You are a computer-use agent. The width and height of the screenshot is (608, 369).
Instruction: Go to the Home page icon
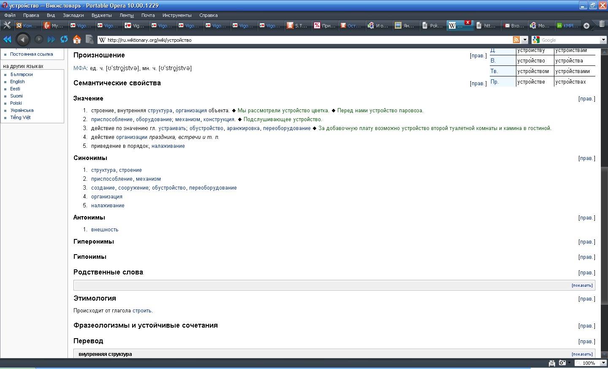(77, 39)
